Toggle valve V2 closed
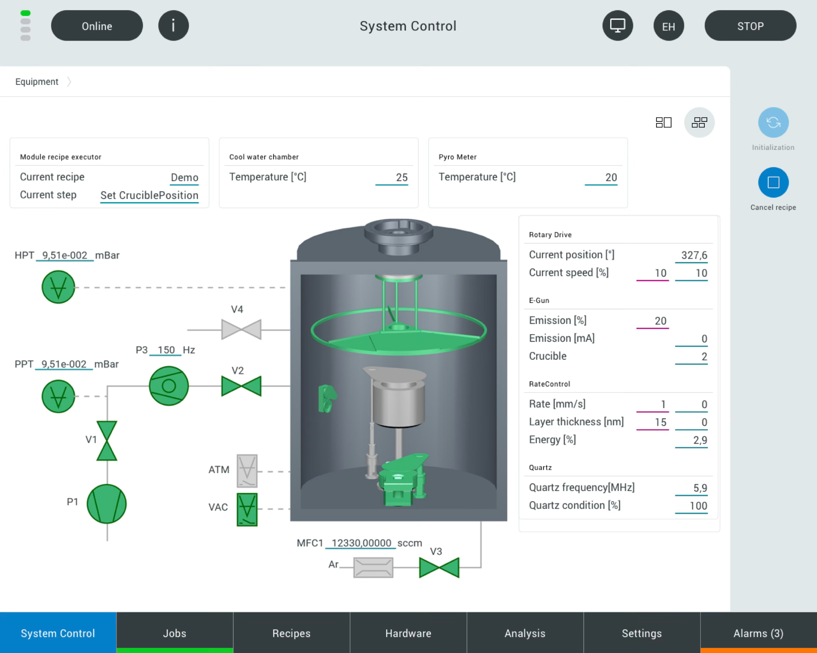This screenshot has height=653, width=817. (x=241, y=386)
